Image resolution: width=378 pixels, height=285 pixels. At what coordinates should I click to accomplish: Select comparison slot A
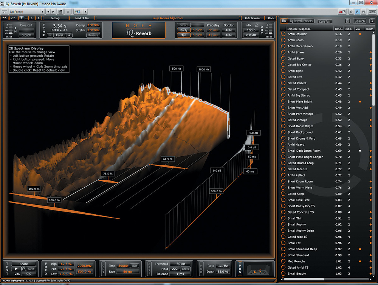click(22, 18)
